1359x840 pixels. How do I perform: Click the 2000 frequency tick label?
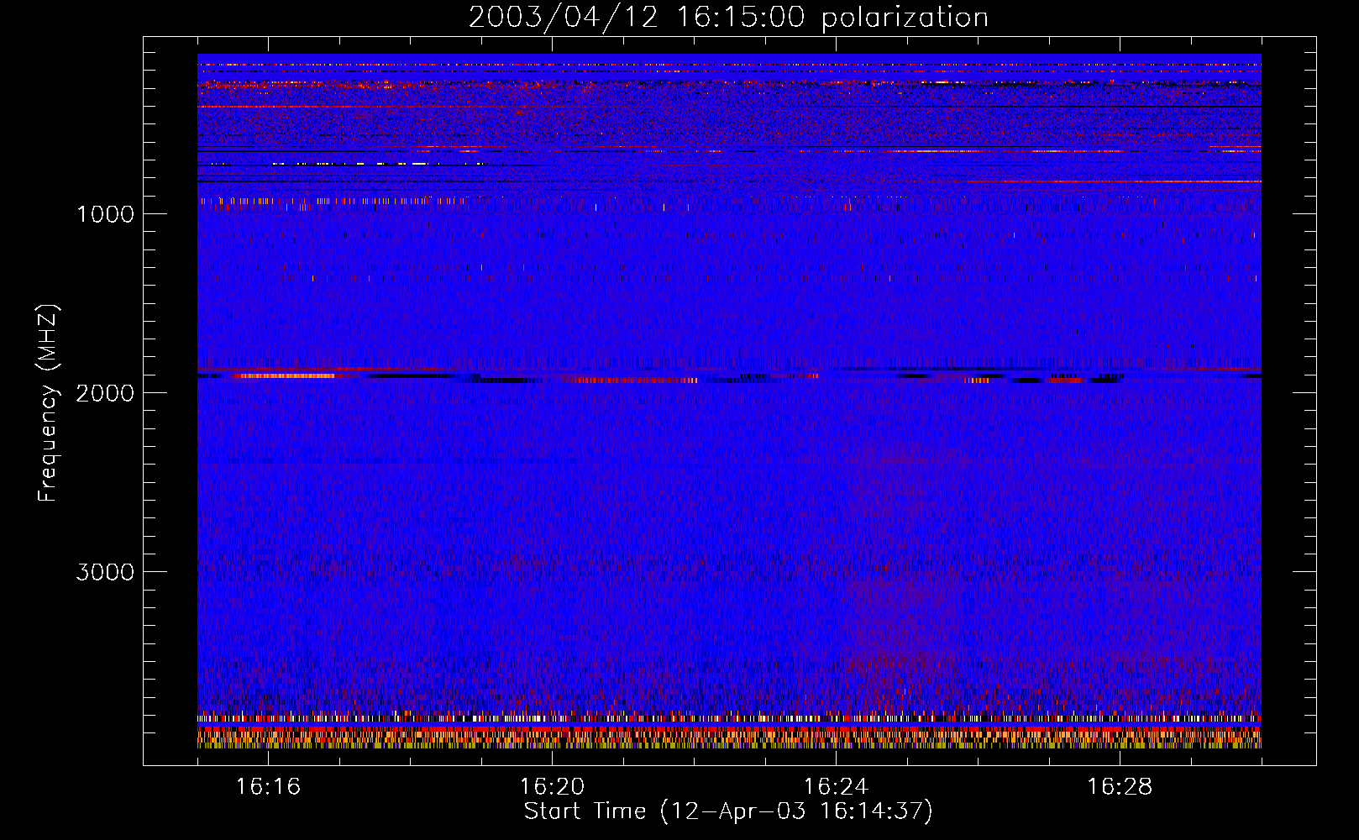pyautogui.click(x=105, y=393)
